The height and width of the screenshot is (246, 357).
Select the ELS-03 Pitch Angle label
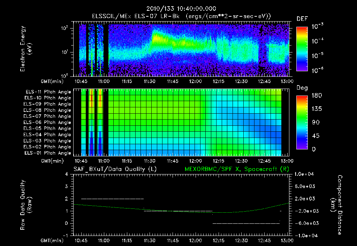tap(47, 141)
